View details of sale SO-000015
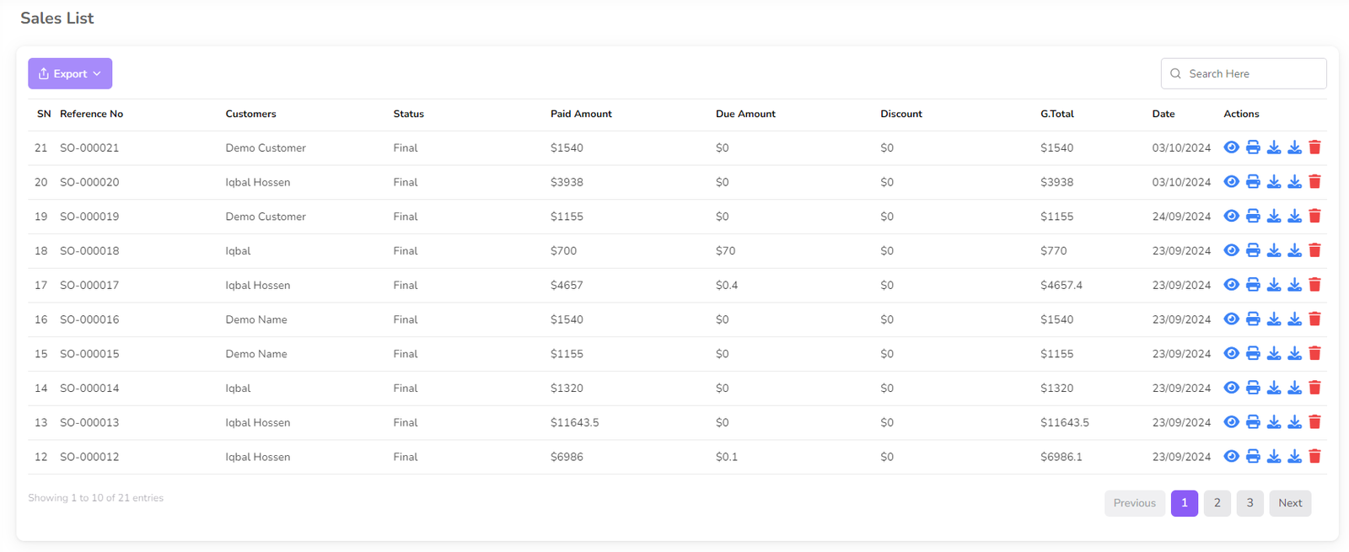The width and height of the screenshot is (1349, 552). coord(1231,354)
